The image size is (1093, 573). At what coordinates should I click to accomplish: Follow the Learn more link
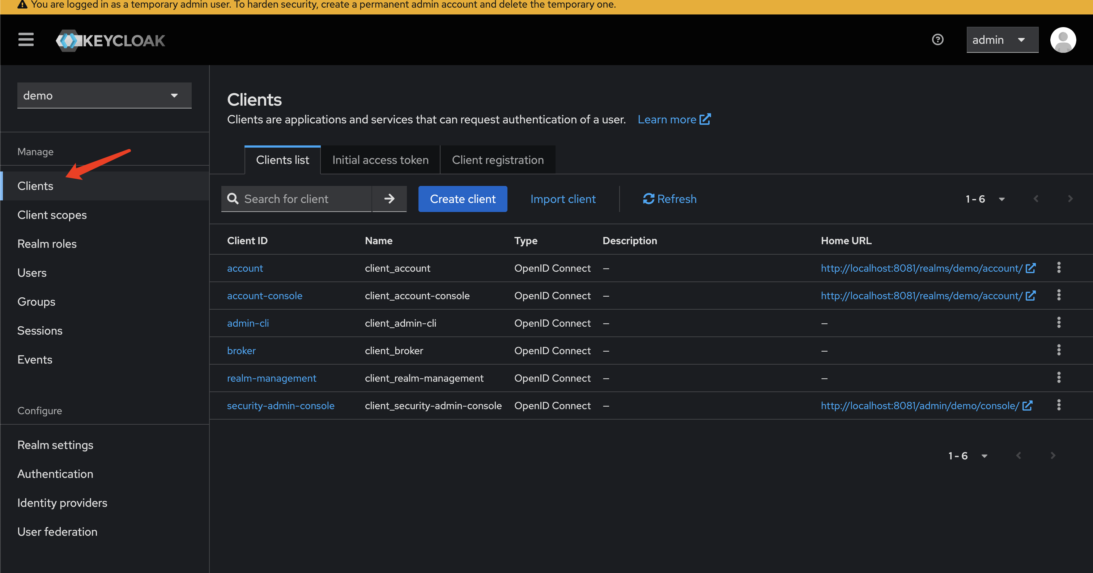coord(674,120)
